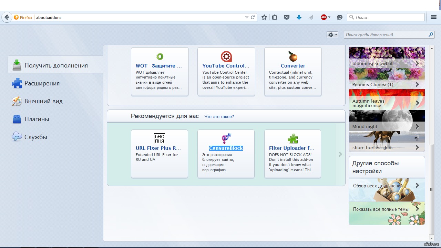Bookmark this page with the star icon
Viewport: 441px width, 248px height.
[264, 17]
